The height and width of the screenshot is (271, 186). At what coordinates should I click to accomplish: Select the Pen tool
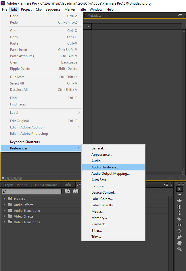179,237
